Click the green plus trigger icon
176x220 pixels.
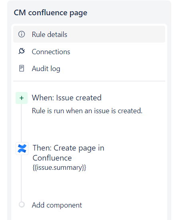(22, 98)
